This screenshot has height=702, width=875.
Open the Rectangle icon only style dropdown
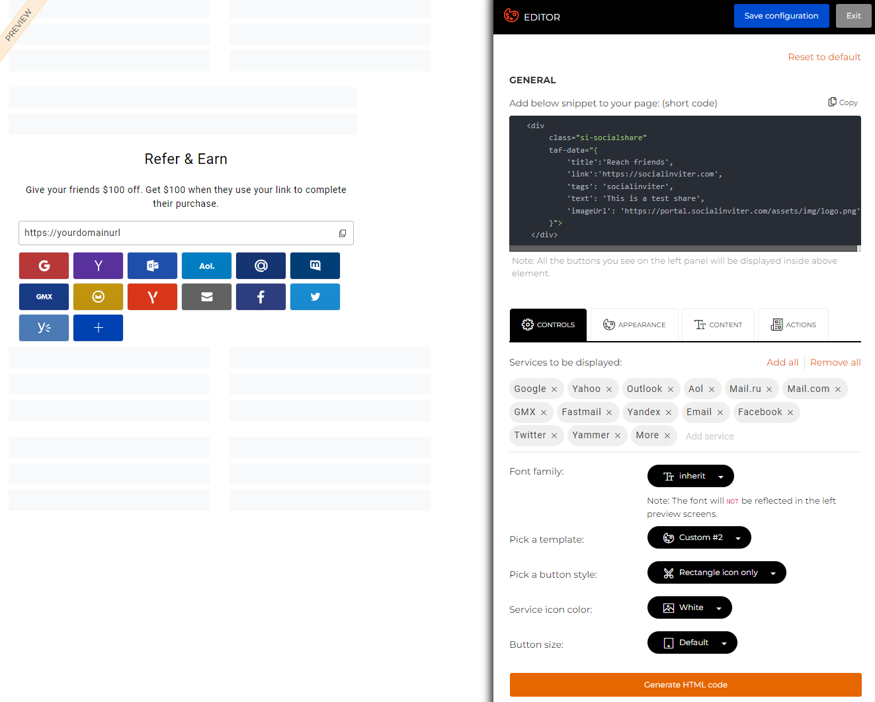coord(717,572)
